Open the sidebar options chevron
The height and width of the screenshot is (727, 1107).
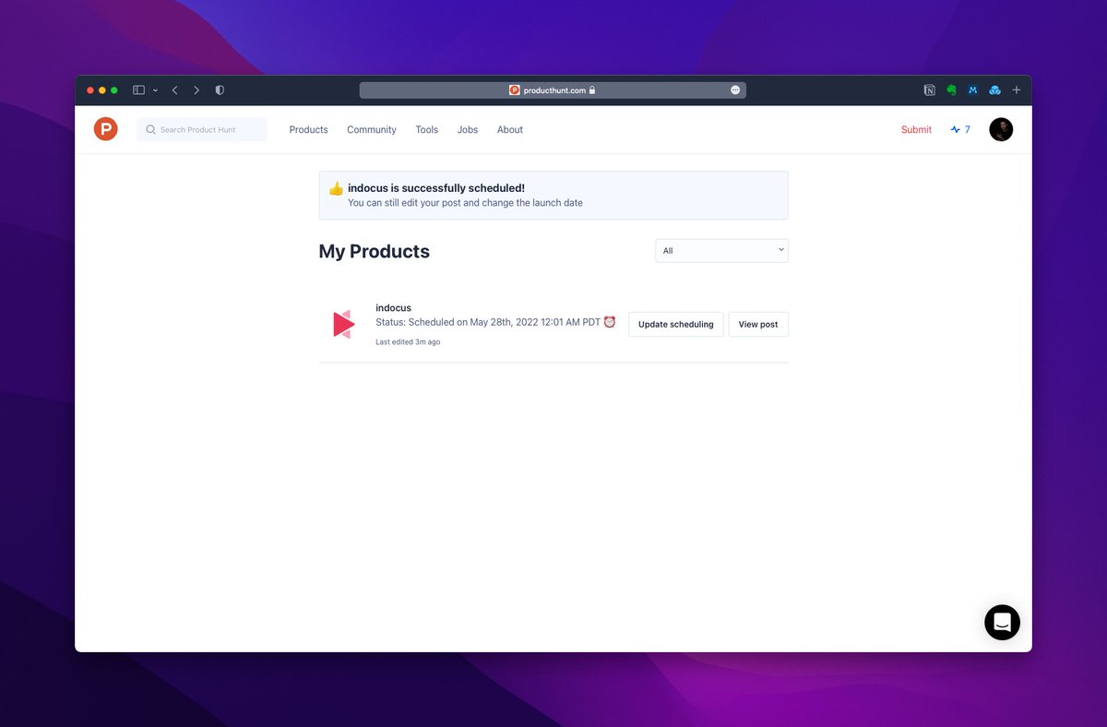(x=155, y=90)
